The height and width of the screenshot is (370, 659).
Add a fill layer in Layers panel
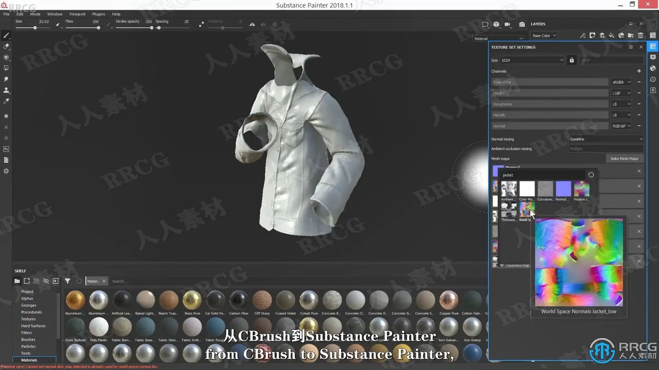(x=612, y=35)
